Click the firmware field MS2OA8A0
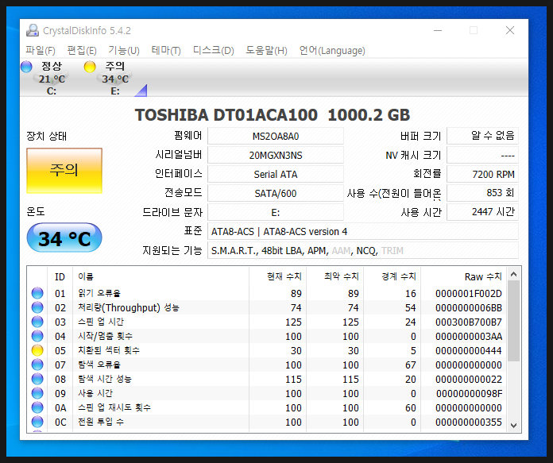553x463 pixels. tap(276, 136)
